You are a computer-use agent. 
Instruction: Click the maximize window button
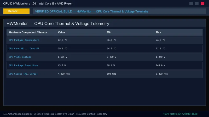197,4
